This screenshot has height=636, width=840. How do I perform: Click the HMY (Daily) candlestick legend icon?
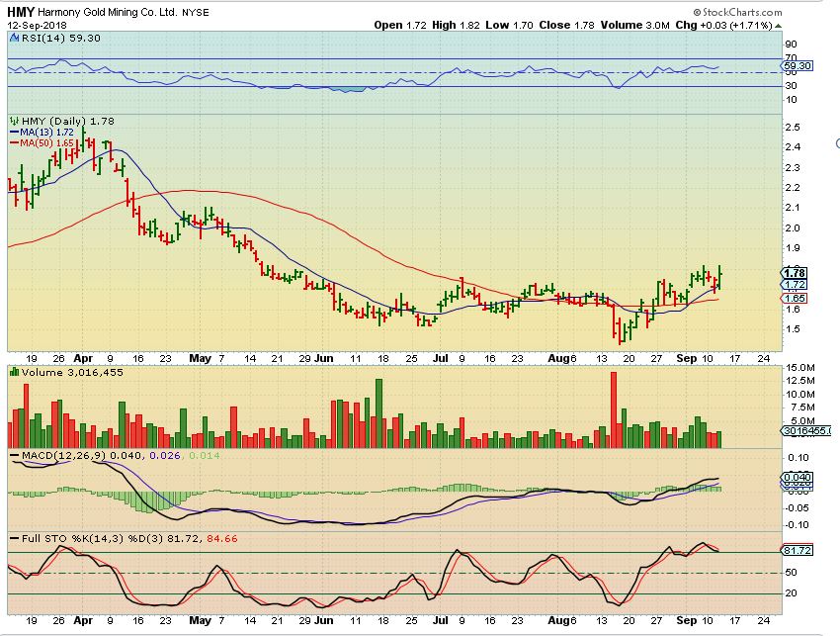click(x=15, y=122)
